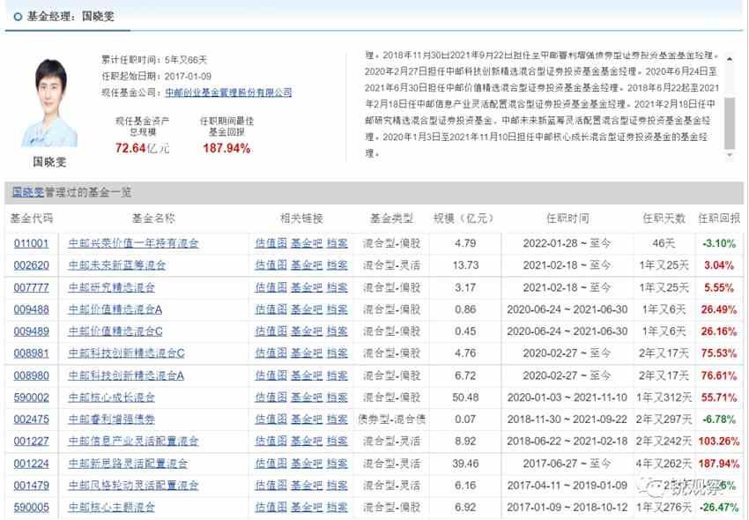The height and width of the screenshot is (520, 749).
Task: Open 档案 for fund 001479
Action: 337,486
